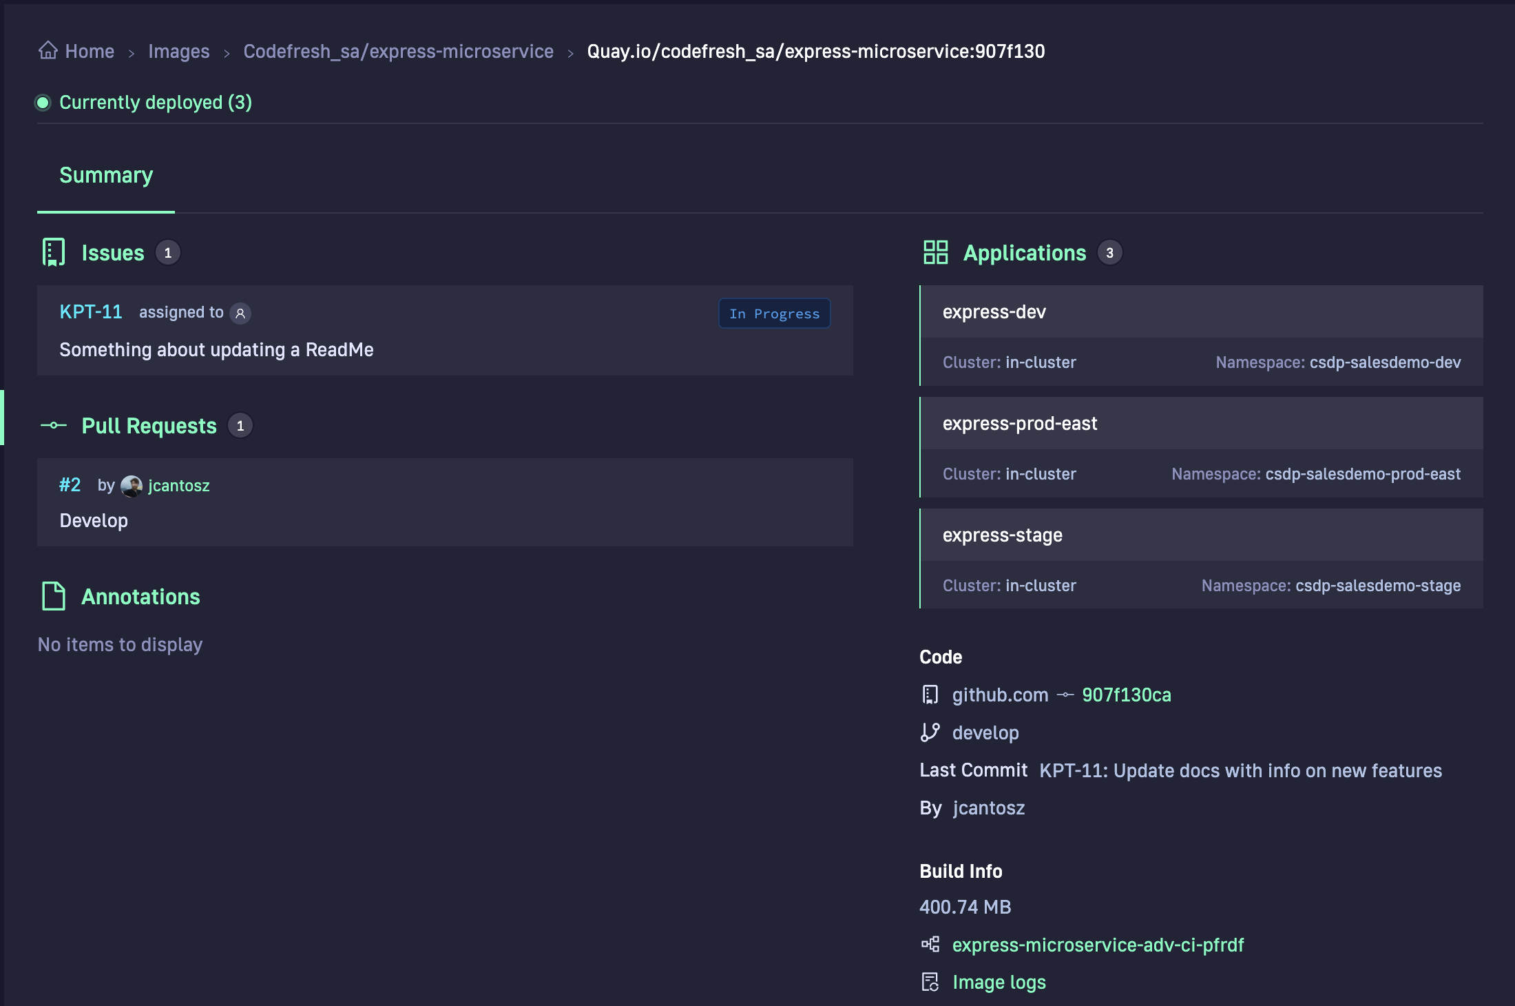Image resolution: width=1515 pixels, height=1006 pixels.
Task: Click the repository icon next to github.com
Action: tap(930, 695)
